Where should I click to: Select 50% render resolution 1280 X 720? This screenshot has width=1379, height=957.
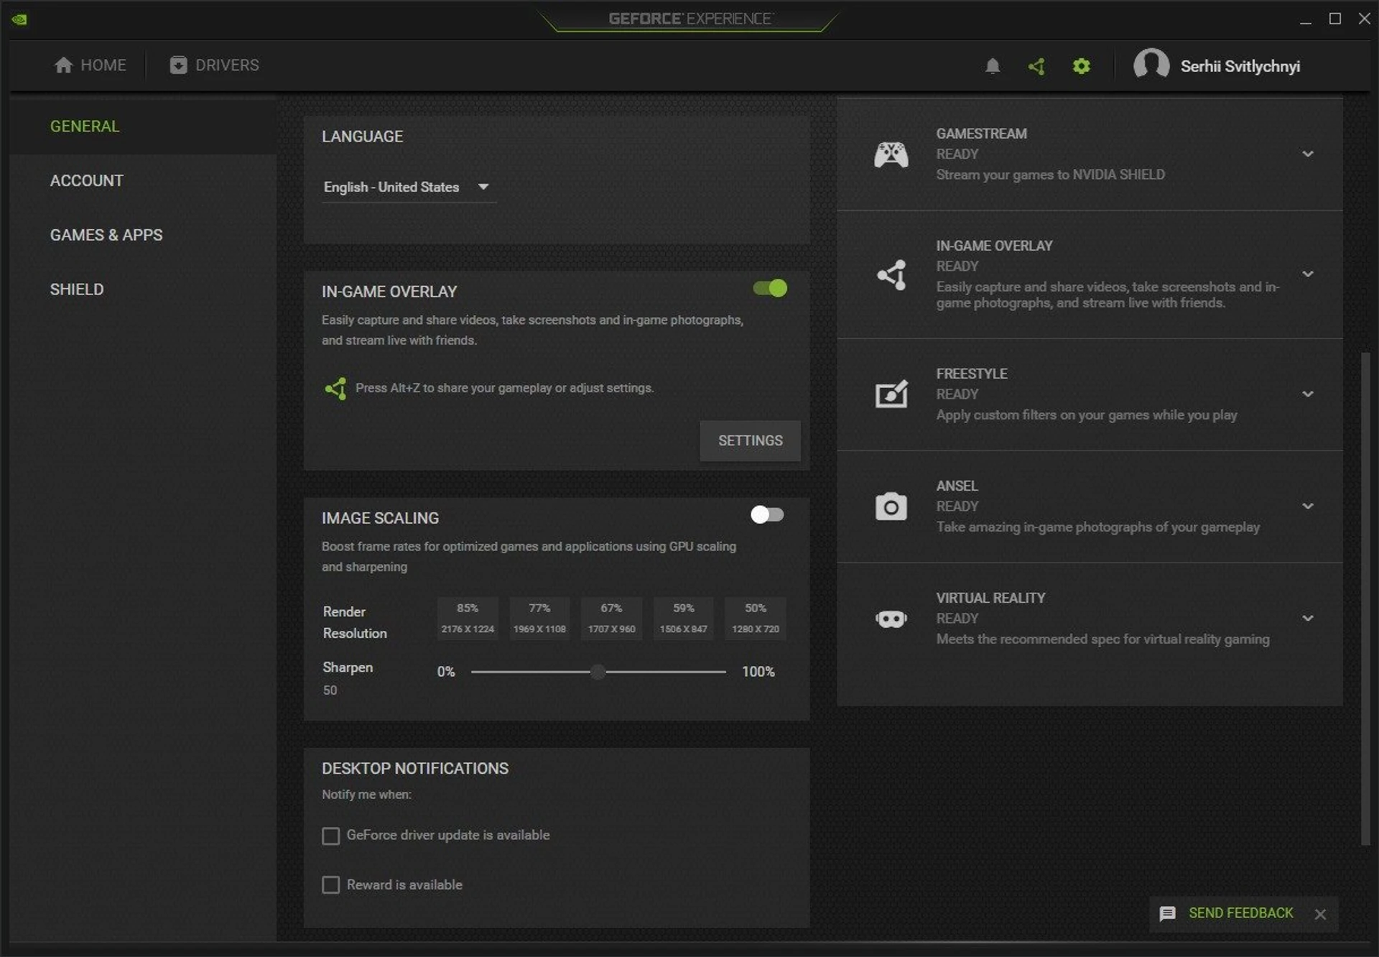755,618
